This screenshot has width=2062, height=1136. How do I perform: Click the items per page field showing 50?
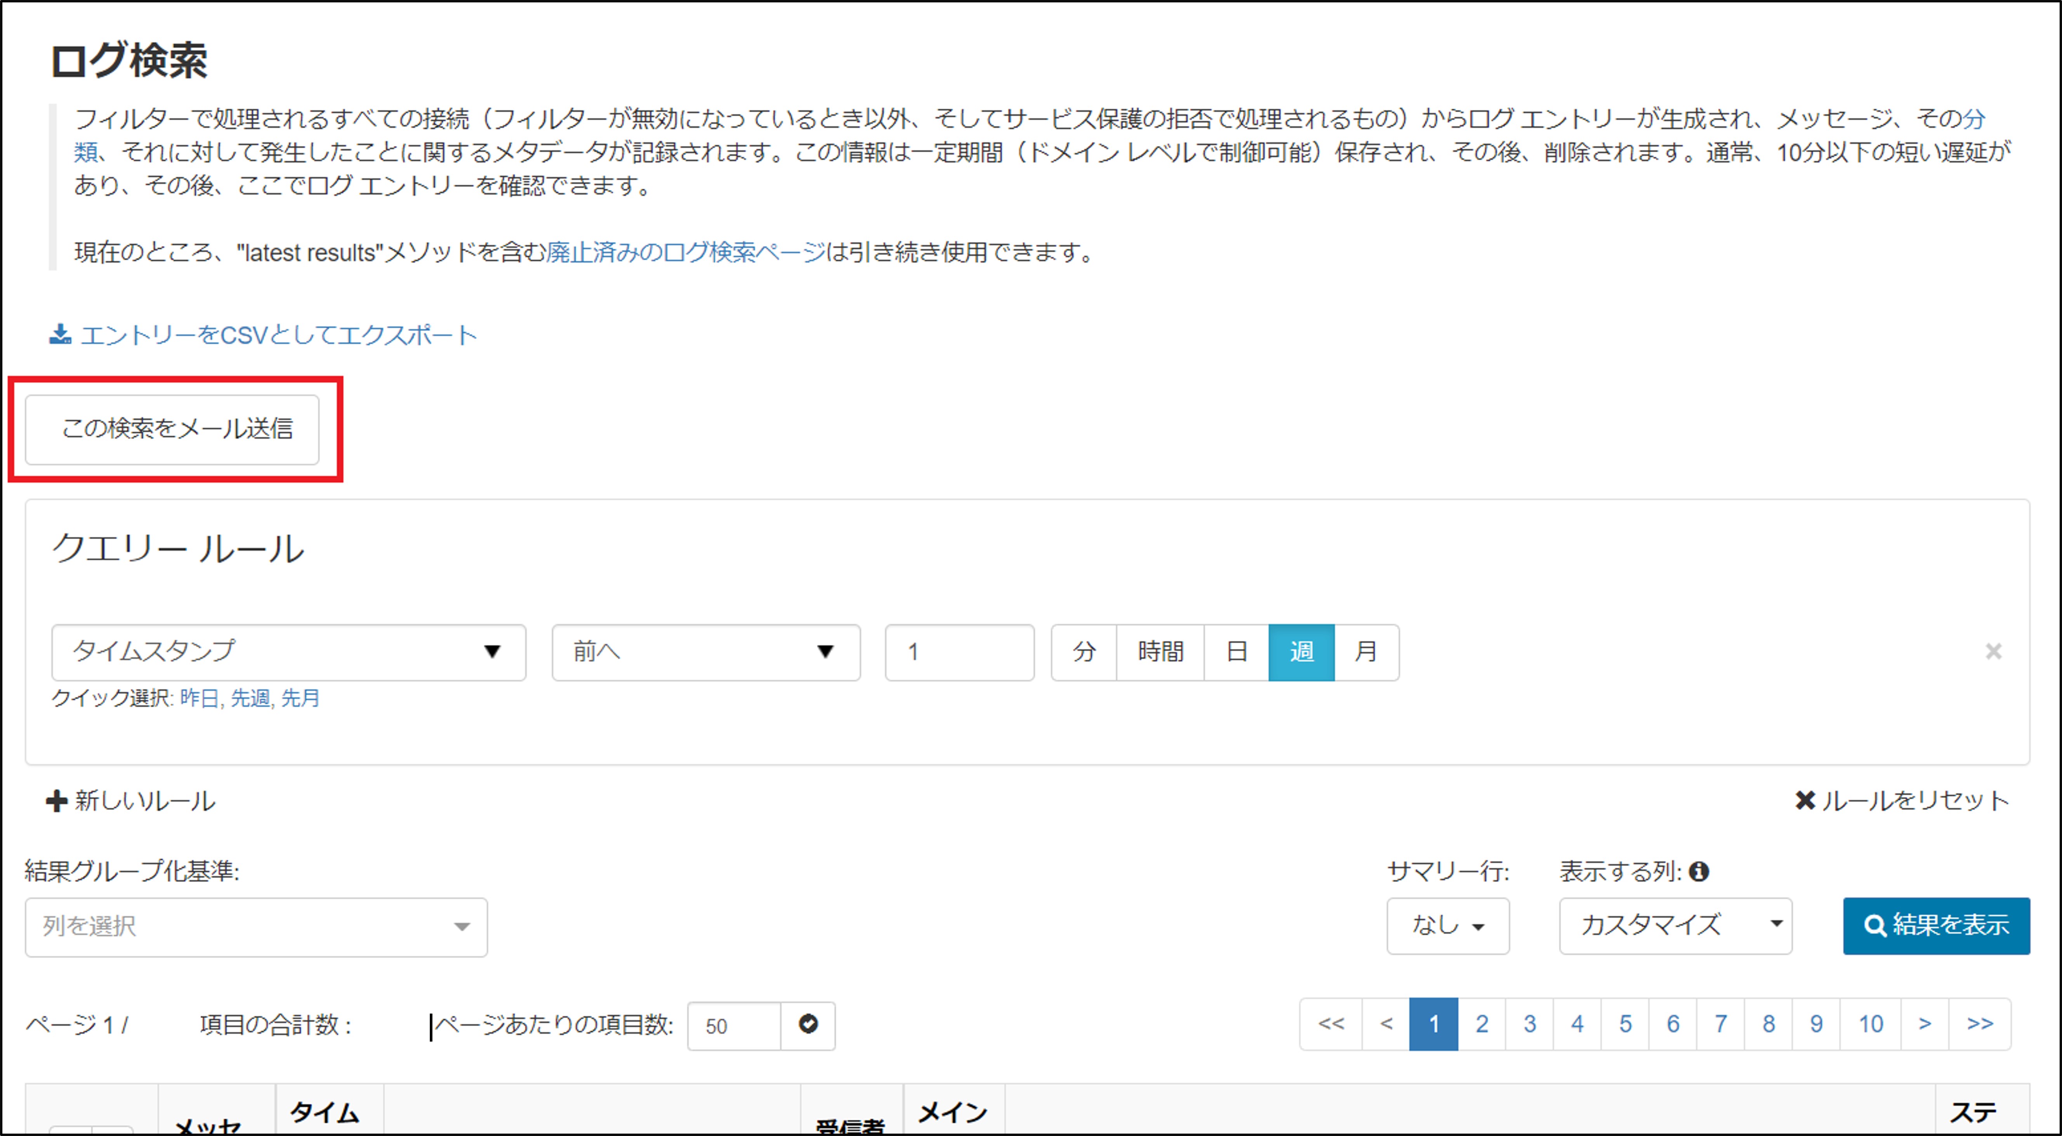pos(733,1026)
